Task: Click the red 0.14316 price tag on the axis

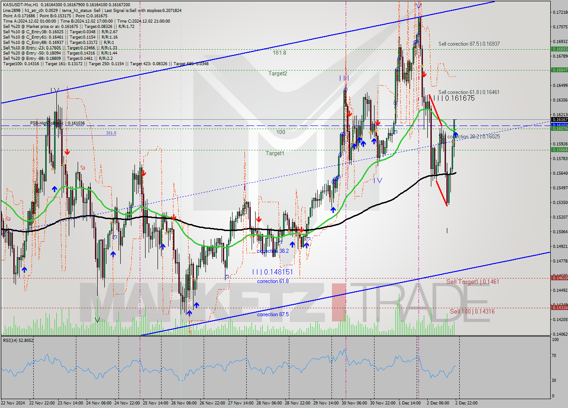Action: click(559, 307)
